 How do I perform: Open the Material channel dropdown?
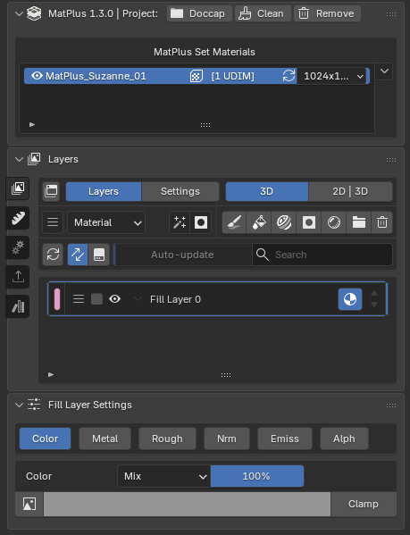106,222
